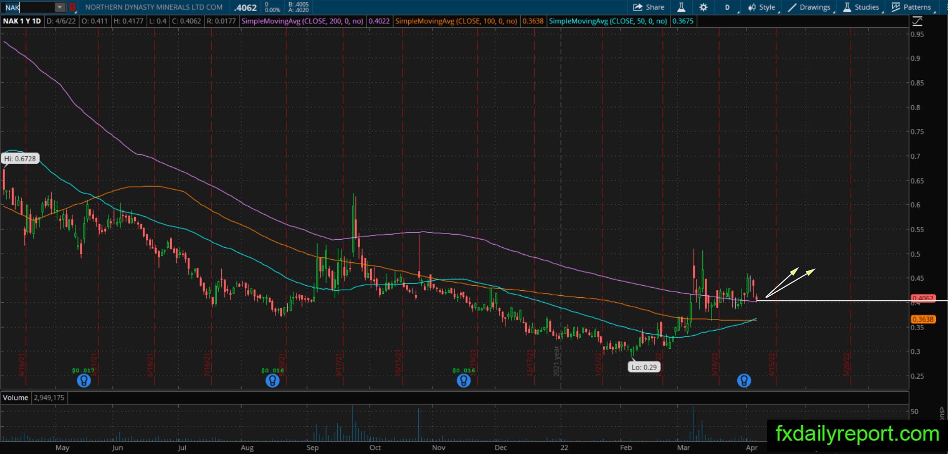The height and width of the screenshot is (454, 948).
Task: Click the Hi: 0.6728 price bubble
Action: pos(20,159)
